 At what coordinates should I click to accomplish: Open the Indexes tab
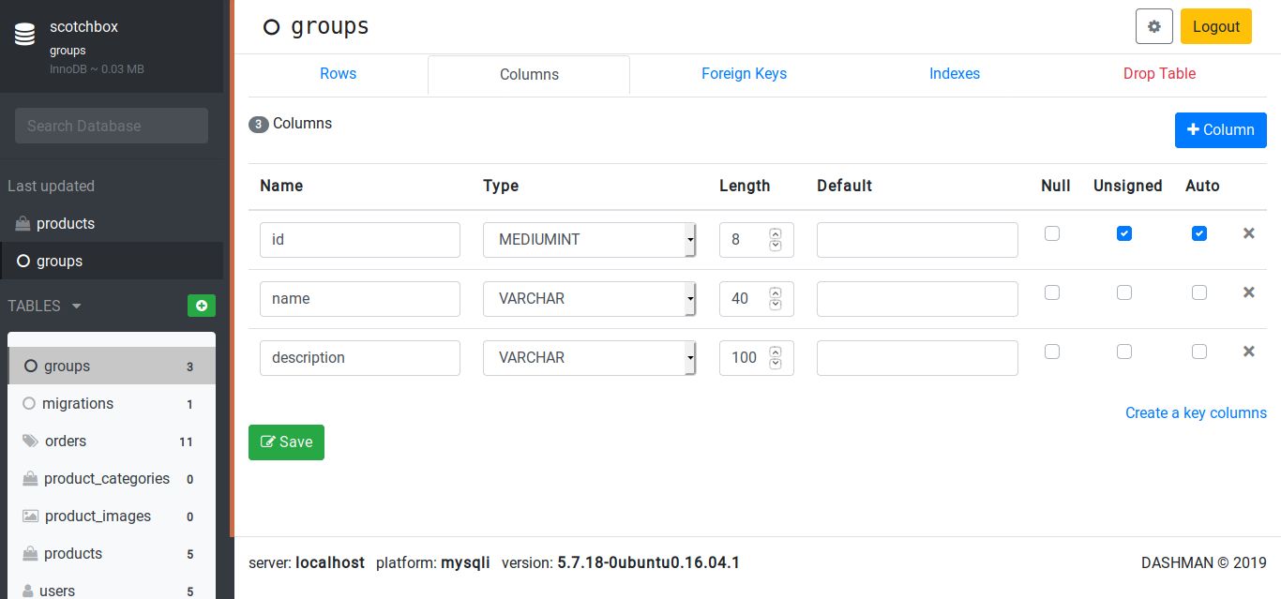(x=955, y=74)
